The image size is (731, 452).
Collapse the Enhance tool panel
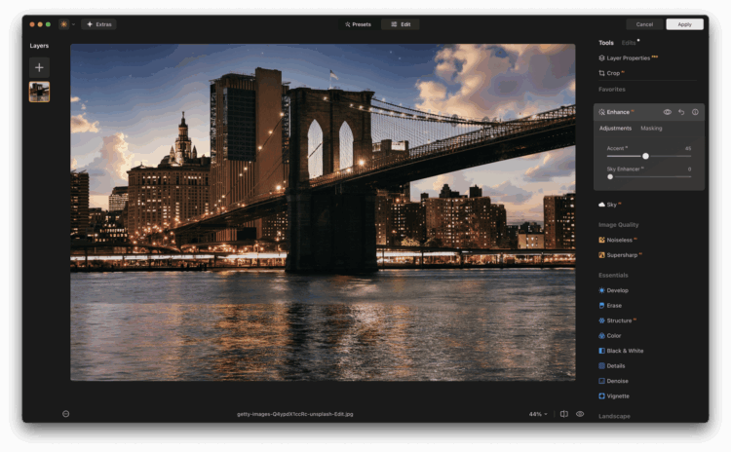pos(618,112)
